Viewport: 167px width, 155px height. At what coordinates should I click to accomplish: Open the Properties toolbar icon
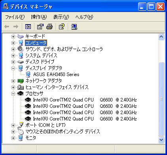[40, 27]
